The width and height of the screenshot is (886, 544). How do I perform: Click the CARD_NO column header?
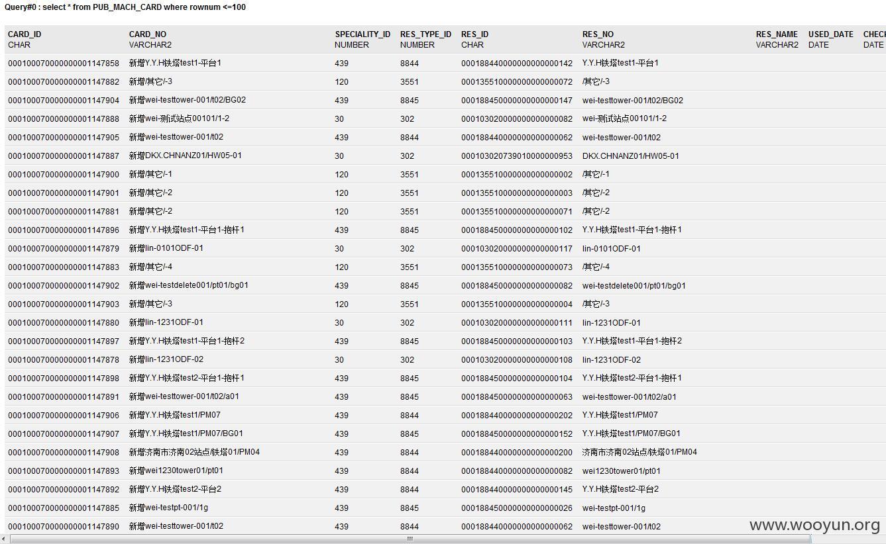tap(148, 34)
